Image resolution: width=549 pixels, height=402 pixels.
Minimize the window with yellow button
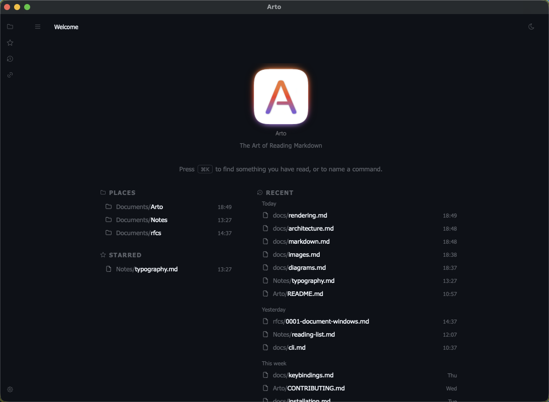[17, 7]
